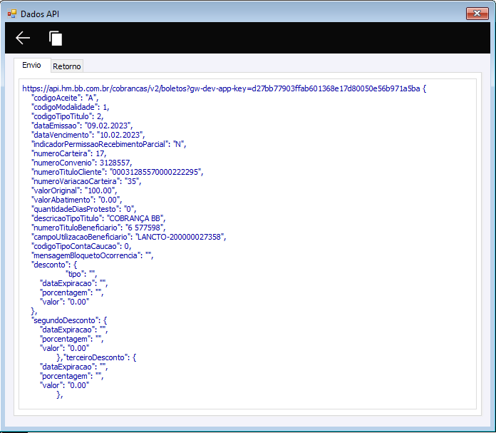The image size is (496, 433).
Task: Click the mensagemBloquetoOcorrencia line
Action: click(x=93, y=255)
